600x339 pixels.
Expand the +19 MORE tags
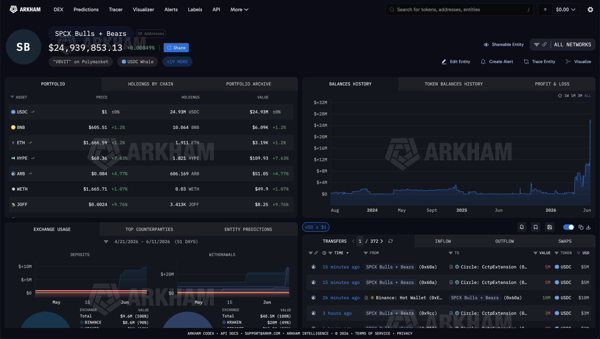pyautogui.click(x=177, y=61)
